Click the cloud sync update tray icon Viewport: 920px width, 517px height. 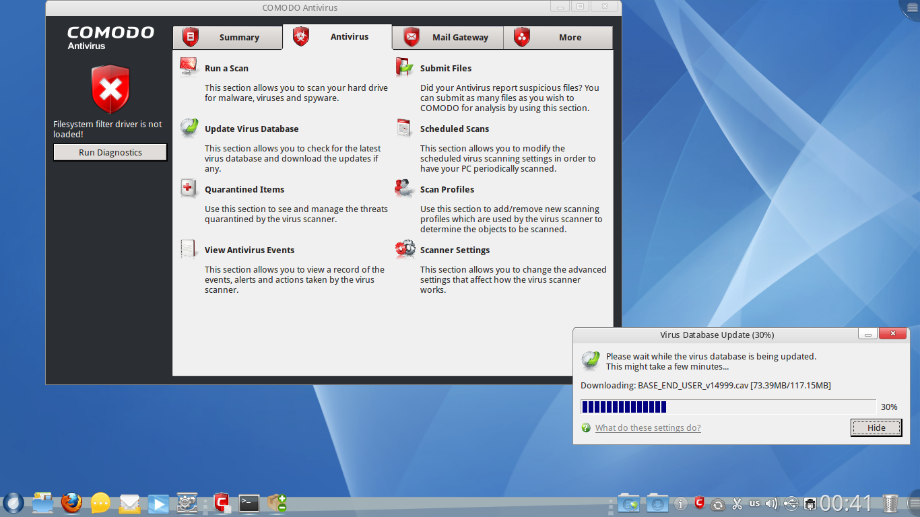pyautogui.click(x=718, y=504)
